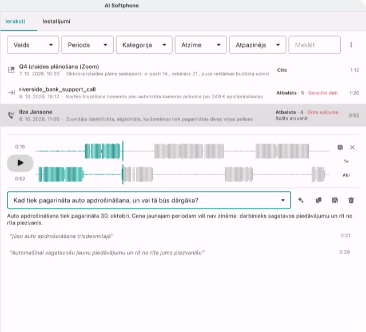366x332 pixels.
Task: Click the Dots solījums label
Action: (x=323, y=112)
